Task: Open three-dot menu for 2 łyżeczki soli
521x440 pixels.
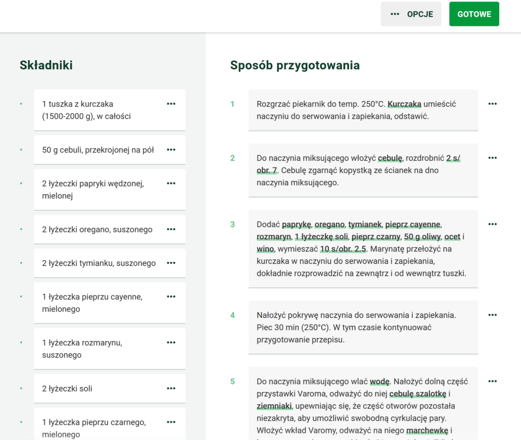Action: coord(171,388)
